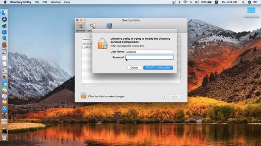Open the Trash in the Dock

point(4,137)
